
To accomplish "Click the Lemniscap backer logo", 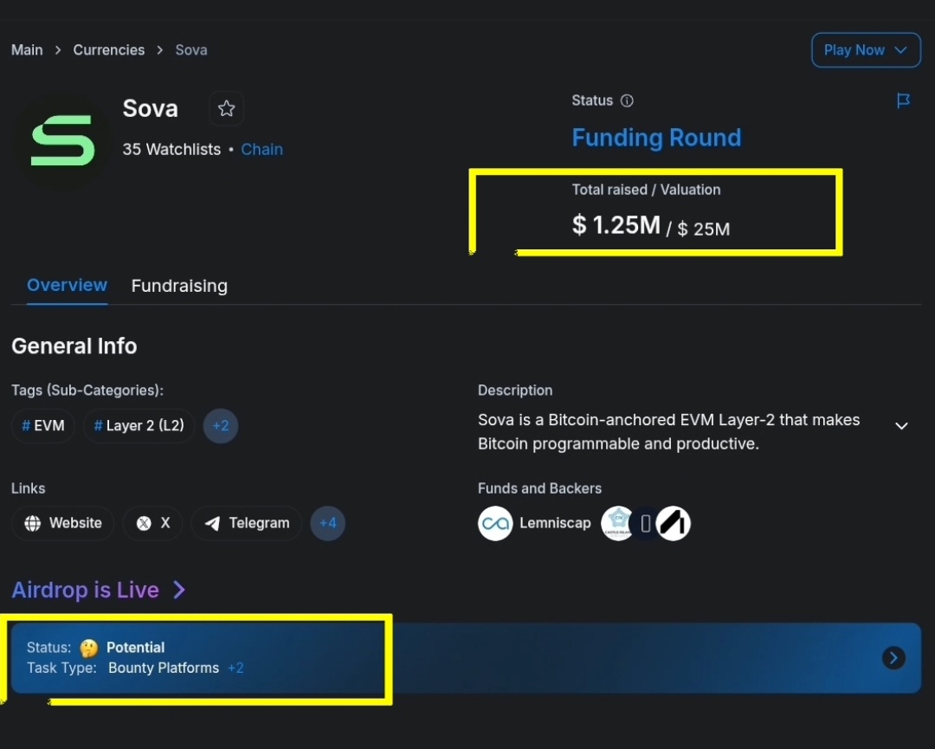I will coord(494,523).
